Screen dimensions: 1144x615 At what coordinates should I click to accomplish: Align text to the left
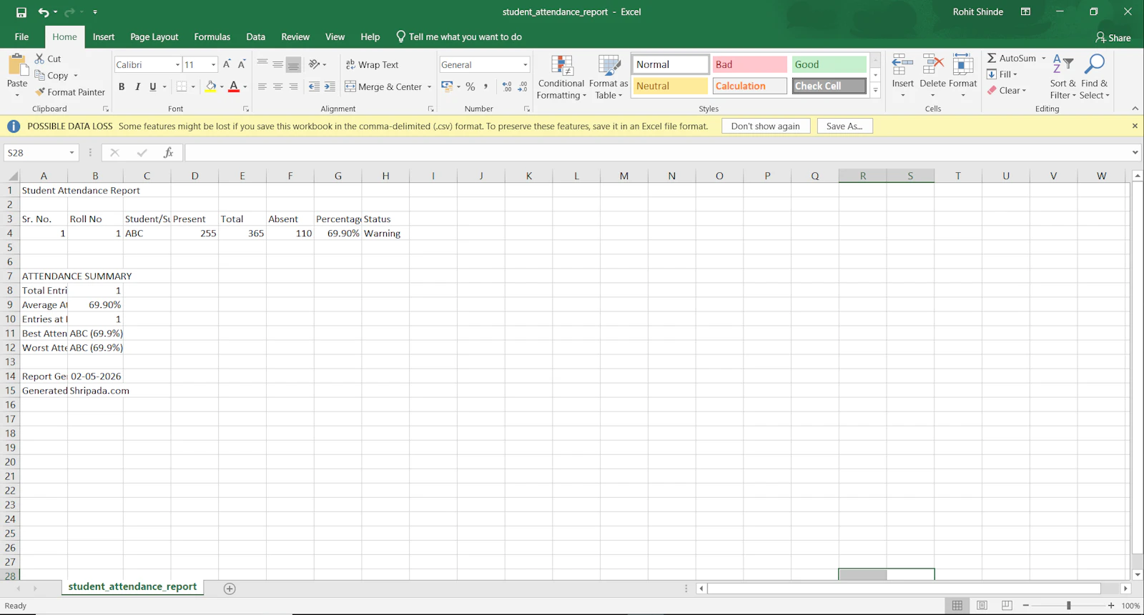[262, 86]
